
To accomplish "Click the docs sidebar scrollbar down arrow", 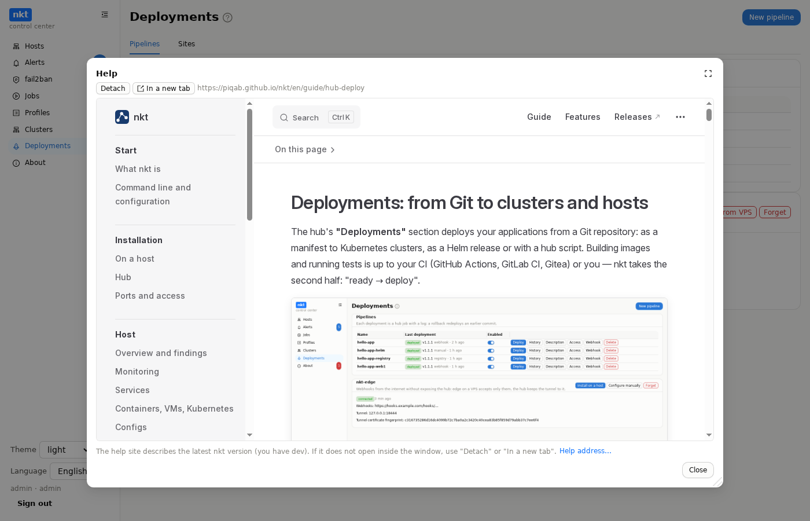I will [x=249, y=435].
